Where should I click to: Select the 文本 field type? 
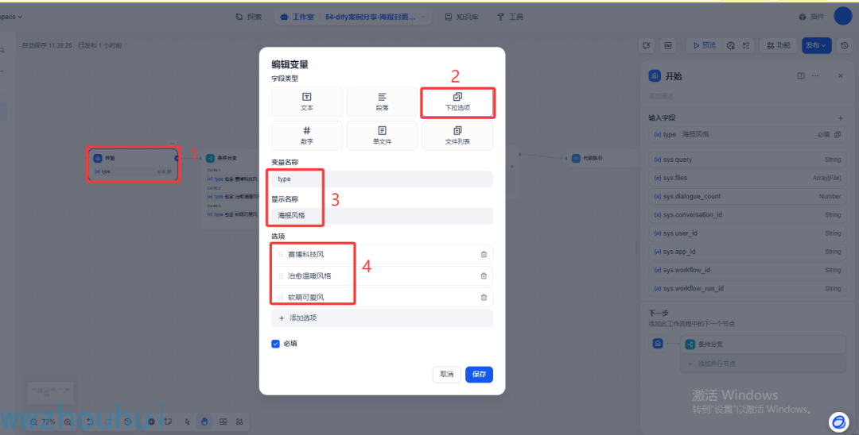[x=307, y=102]
